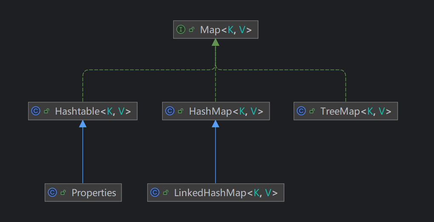Click the public lock icon beside Hashtable
434x222 pixels.
[x=47, y=112]
